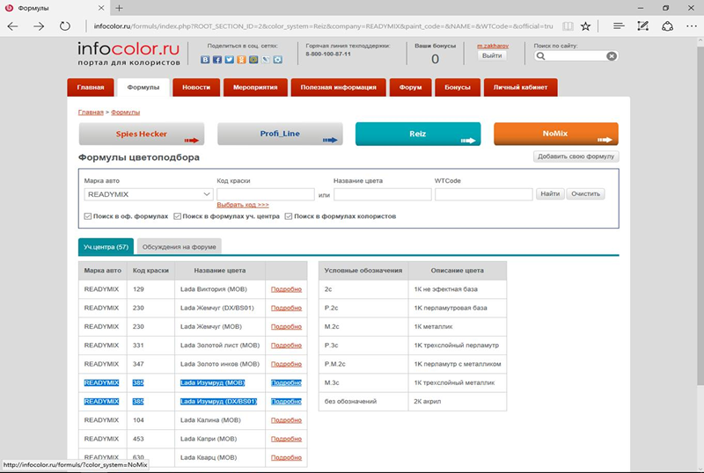Select the Reiz color system
The height and width of the screenshot is (473, 704).
point(417,134)
